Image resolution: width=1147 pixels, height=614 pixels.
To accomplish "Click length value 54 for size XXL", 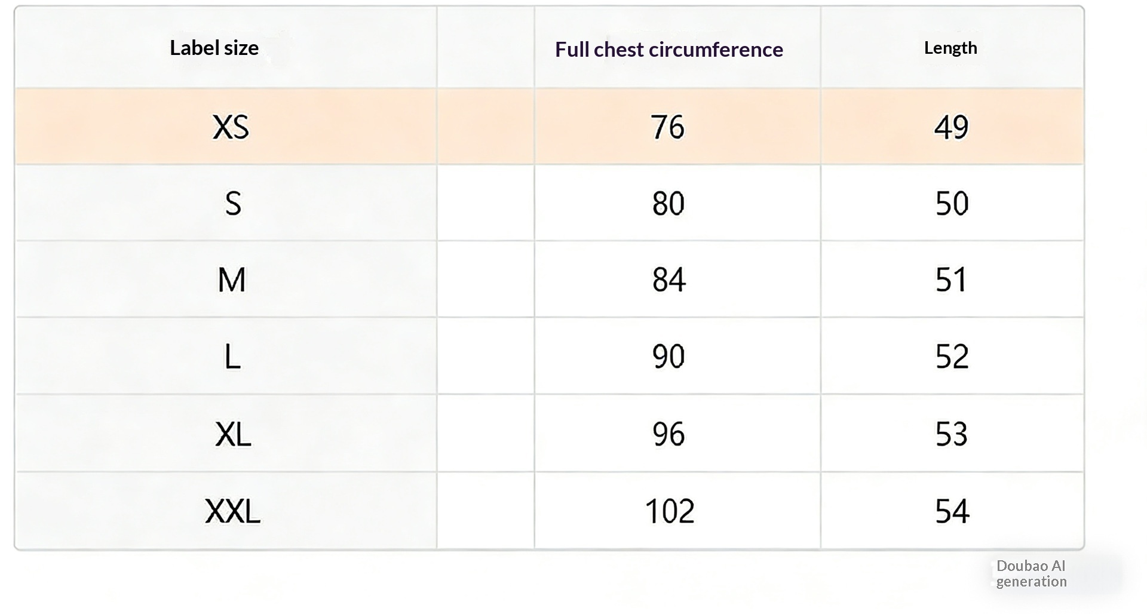I will (952, 511).
